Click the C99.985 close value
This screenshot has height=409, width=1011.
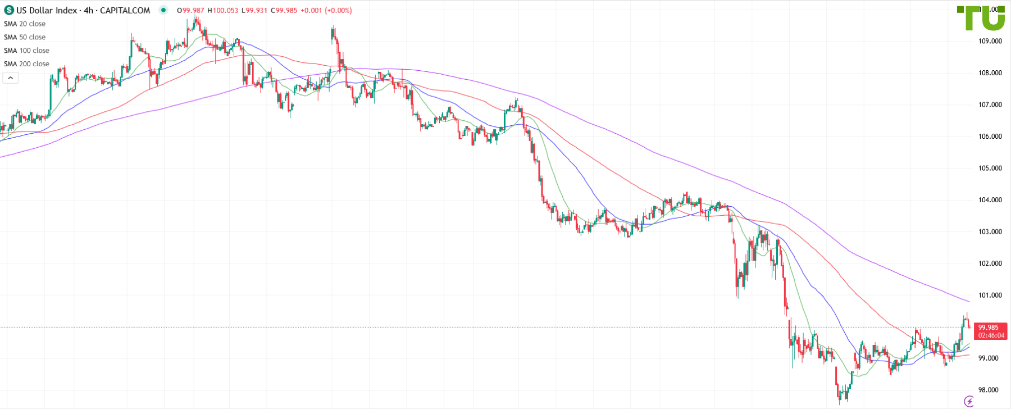284,11
